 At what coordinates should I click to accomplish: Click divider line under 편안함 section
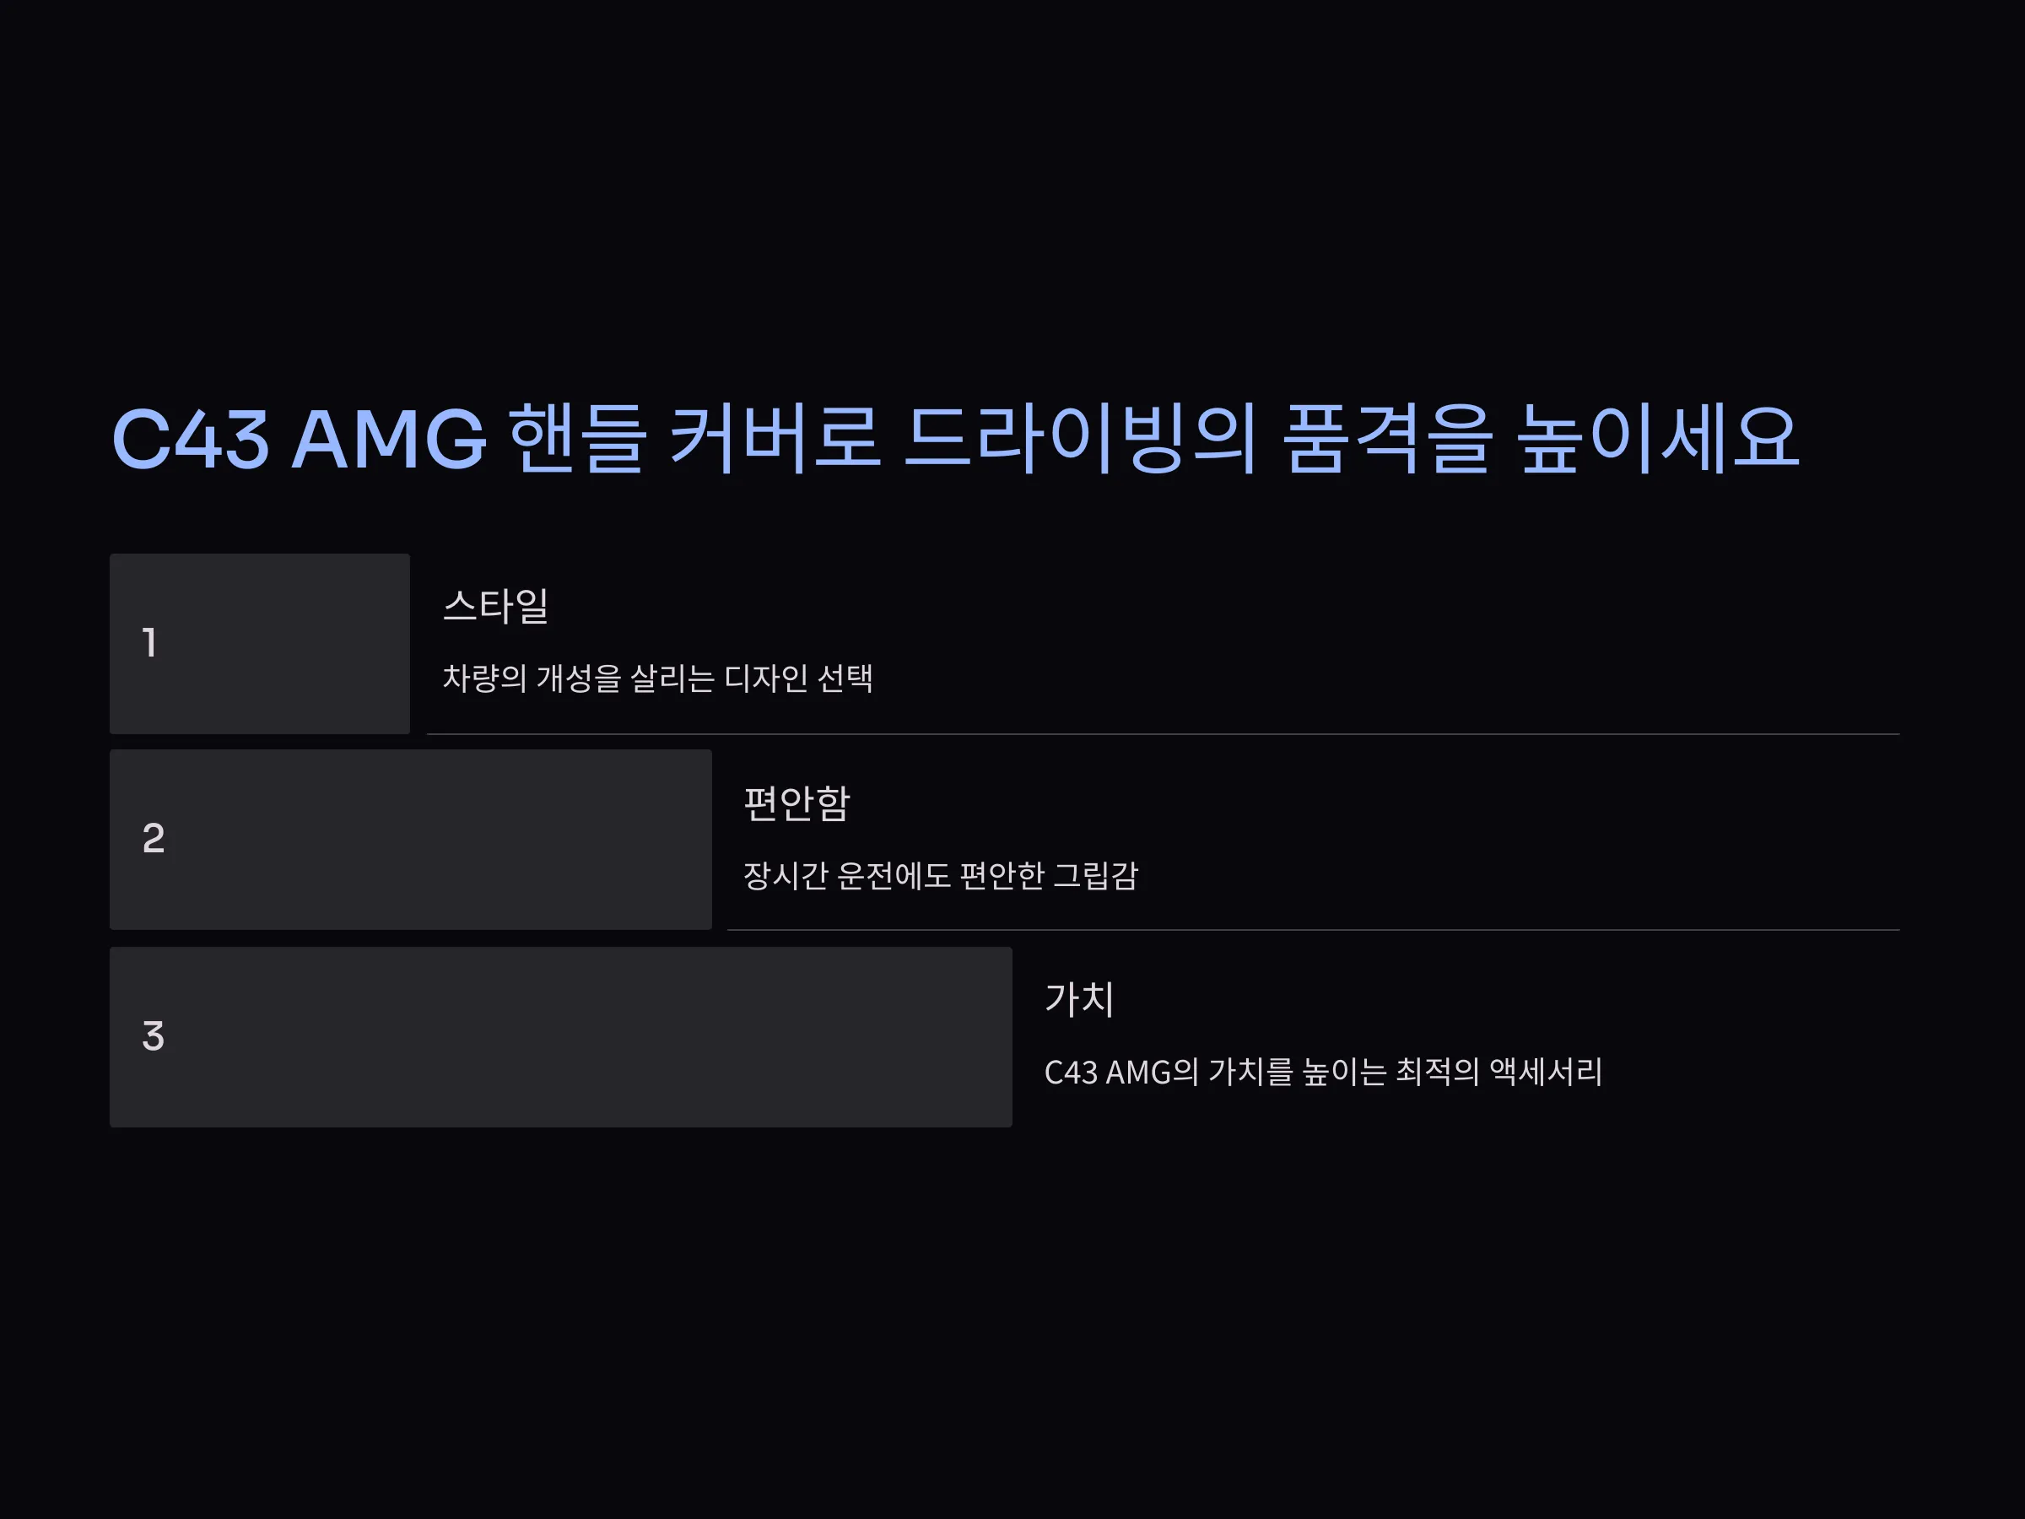[x=1314, y=930]
